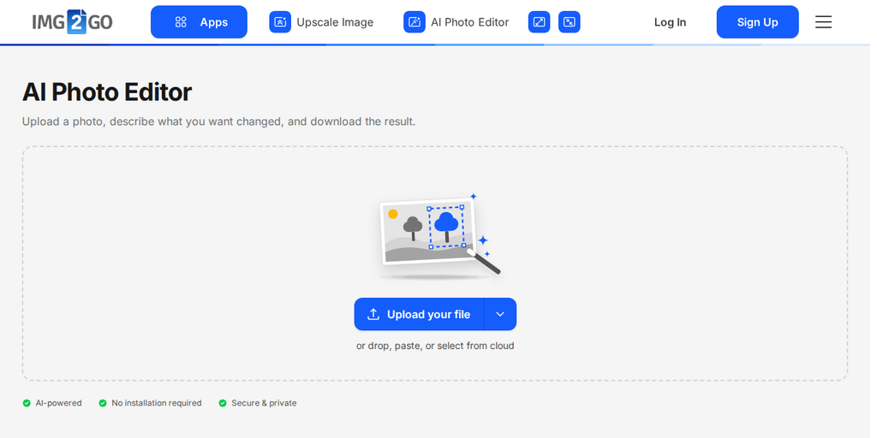
Task: Click the Upscale Image icon
Action: point(280,22)
